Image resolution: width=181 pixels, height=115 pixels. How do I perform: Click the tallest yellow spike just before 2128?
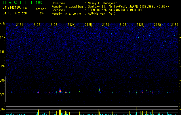[x=136, y=111]
